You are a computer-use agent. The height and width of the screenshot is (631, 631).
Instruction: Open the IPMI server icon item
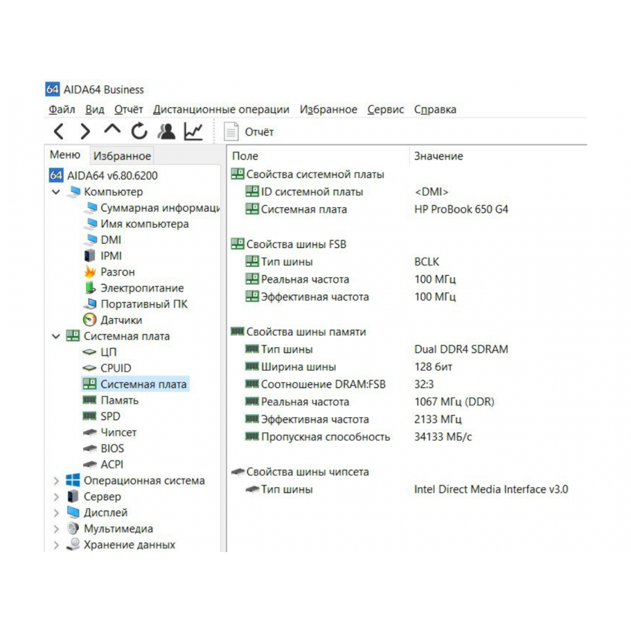90,256
